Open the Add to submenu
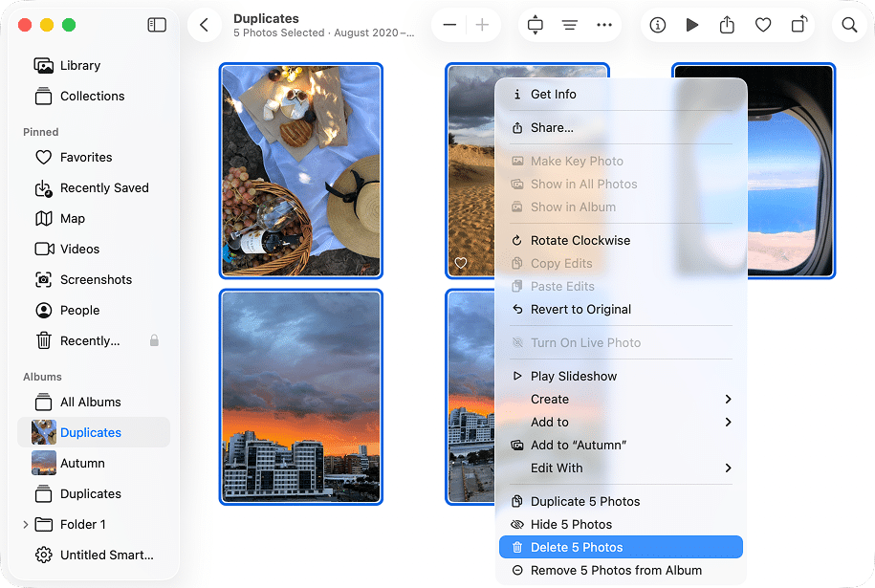This screenshot has width=875, height=588. click(549, 422)
